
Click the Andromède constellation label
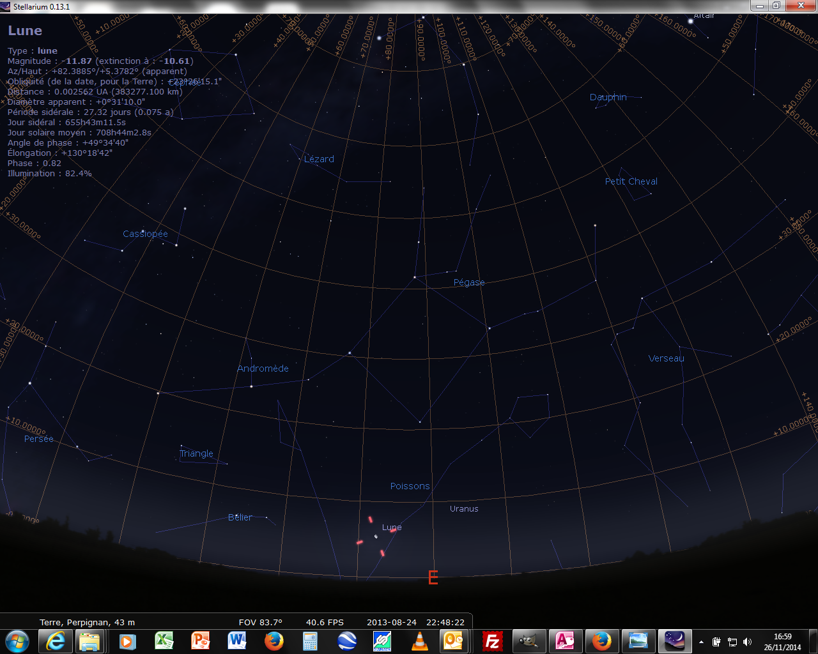click(x=263, y=369)
